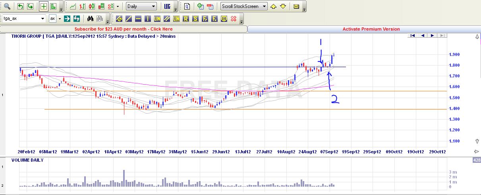This screenshot has height=195, width=481.
Task: Select the Fx Fibonacci tool
Action: click(214, 18)
